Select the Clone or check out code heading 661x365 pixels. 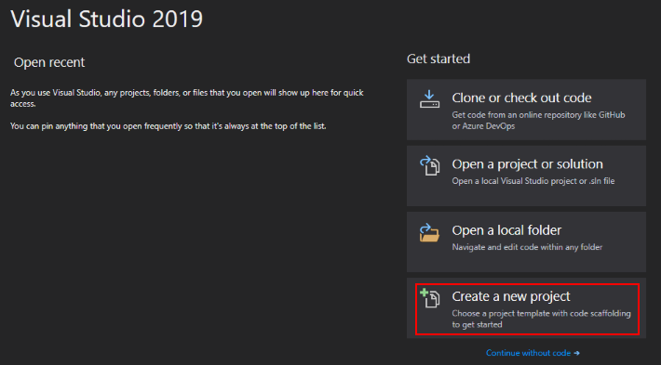coord(521,98)
